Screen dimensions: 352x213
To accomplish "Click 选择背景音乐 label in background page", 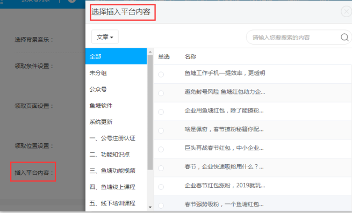I will [34, 40].
